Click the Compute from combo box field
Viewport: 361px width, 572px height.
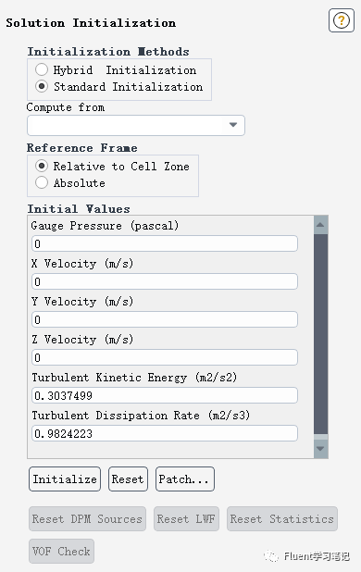(x=136, y=126)
